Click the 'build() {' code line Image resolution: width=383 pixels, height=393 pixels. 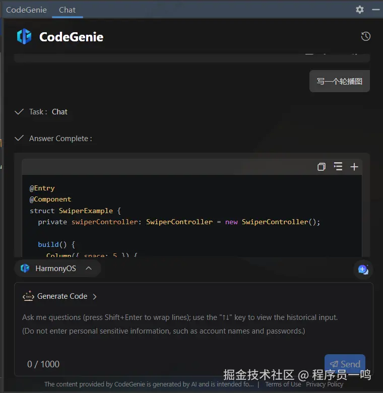coord(56,245)
